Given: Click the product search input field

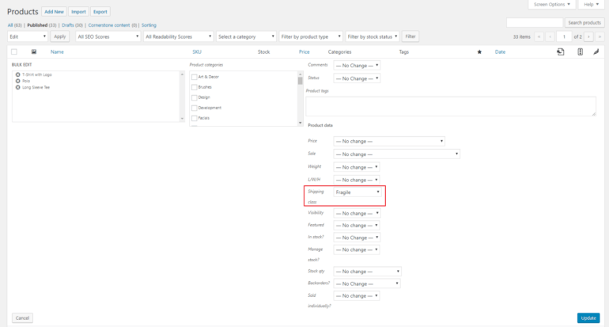Looking at the screenshot, I should point(535,22).
